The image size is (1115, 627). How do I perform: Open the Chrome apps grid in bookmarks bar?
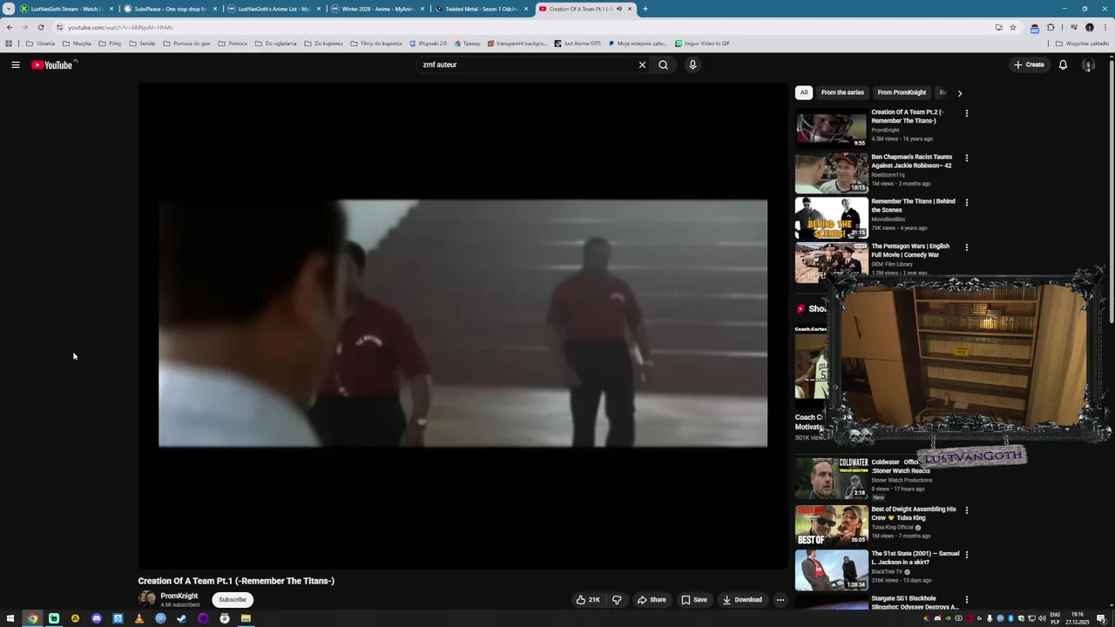click(x=9, y=44)
